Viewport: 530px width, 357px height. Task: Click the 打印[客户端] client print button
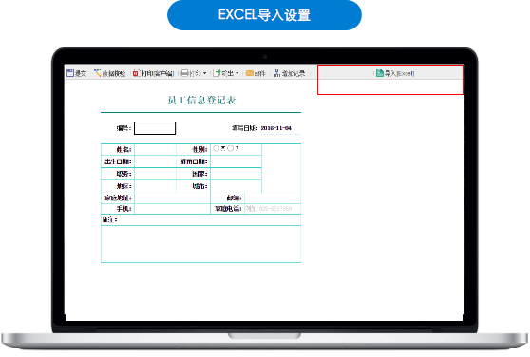pos(154,73)
